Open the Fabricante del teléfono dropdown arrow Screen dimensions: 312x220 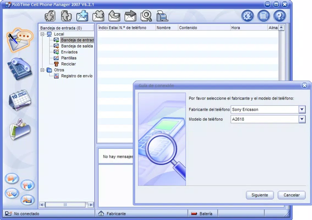tap(302, 109)
